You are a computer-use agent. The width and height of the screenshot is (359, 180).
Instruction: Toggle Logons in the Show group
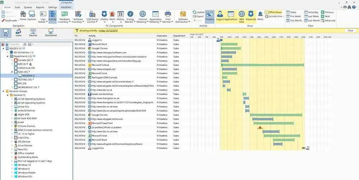pyautogui.click(x=220, y=16)
